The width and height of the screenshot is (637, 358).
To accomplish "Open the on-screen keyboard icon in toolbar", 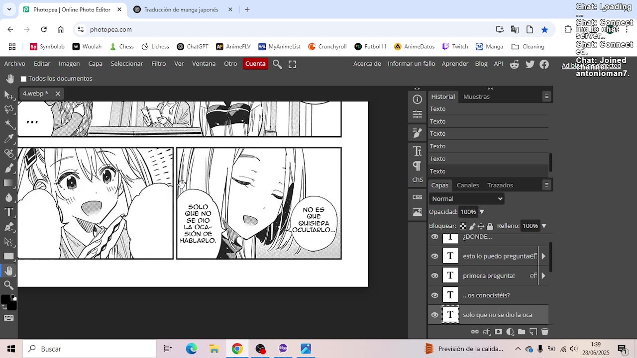I will click(x=8, y=318).
